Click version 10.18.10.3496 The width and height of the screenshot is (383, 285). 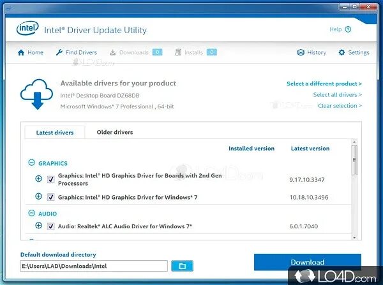[x=309, y=197]
